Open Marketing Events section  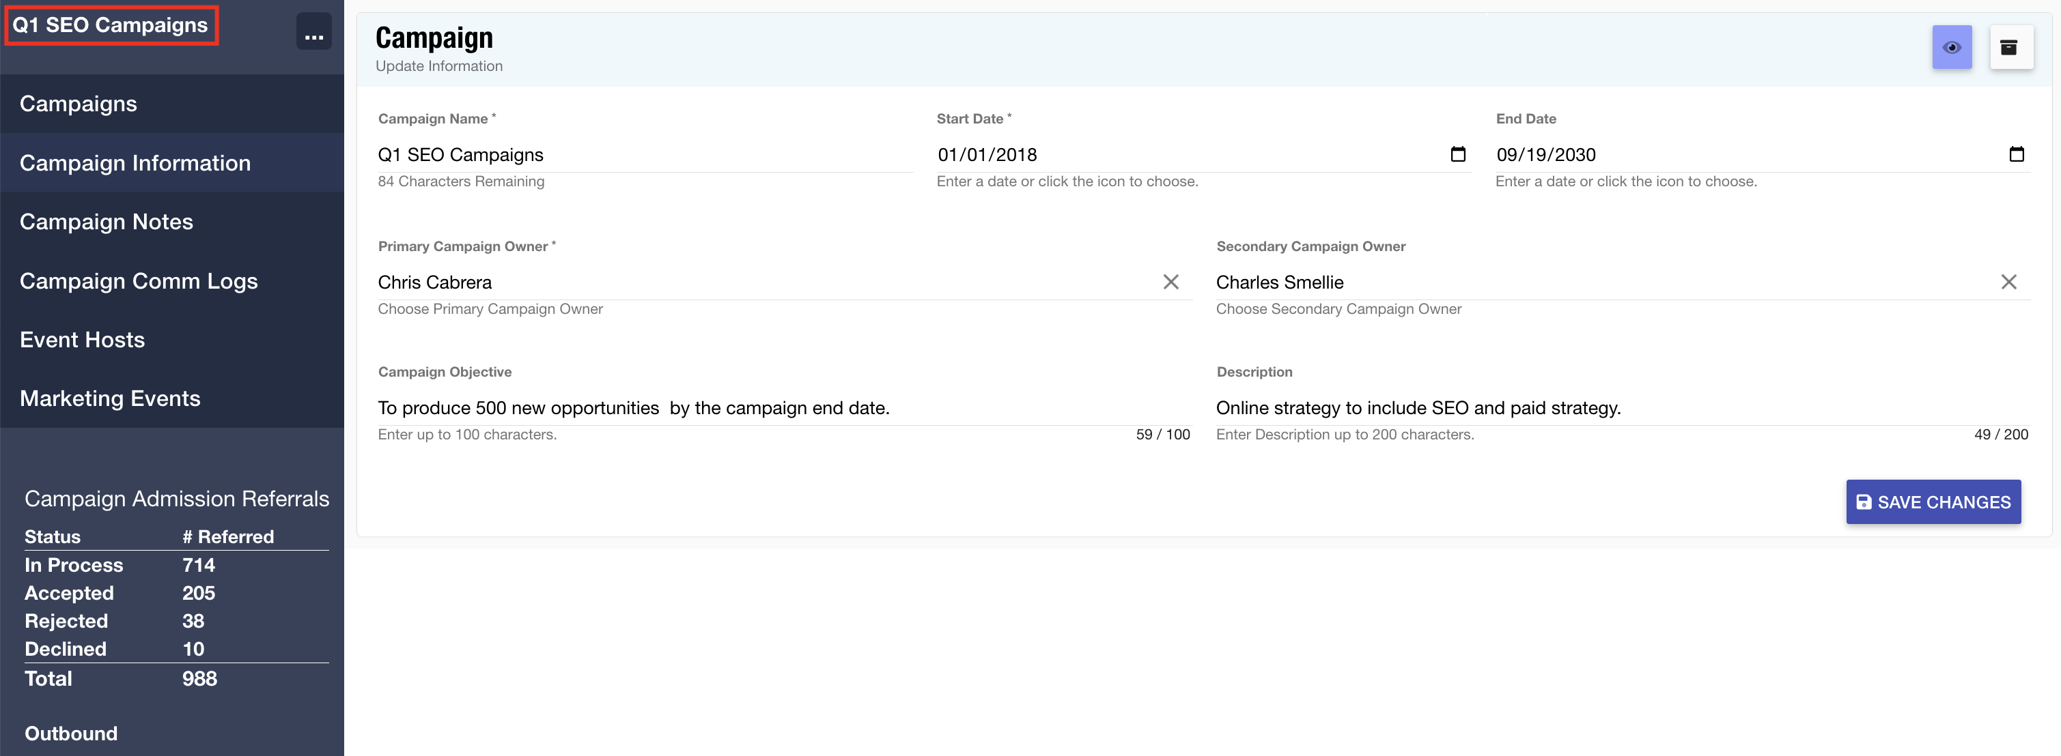111,398
